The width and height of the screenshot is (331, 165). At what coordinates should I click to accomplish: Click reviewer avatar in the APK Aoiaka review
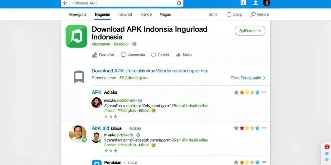pyautogui.click(x=97, y=102)
